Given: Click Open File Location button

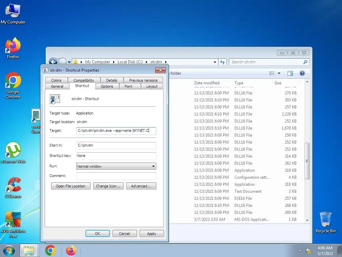Looking at the screenshot, I should (x=71, y=186).
